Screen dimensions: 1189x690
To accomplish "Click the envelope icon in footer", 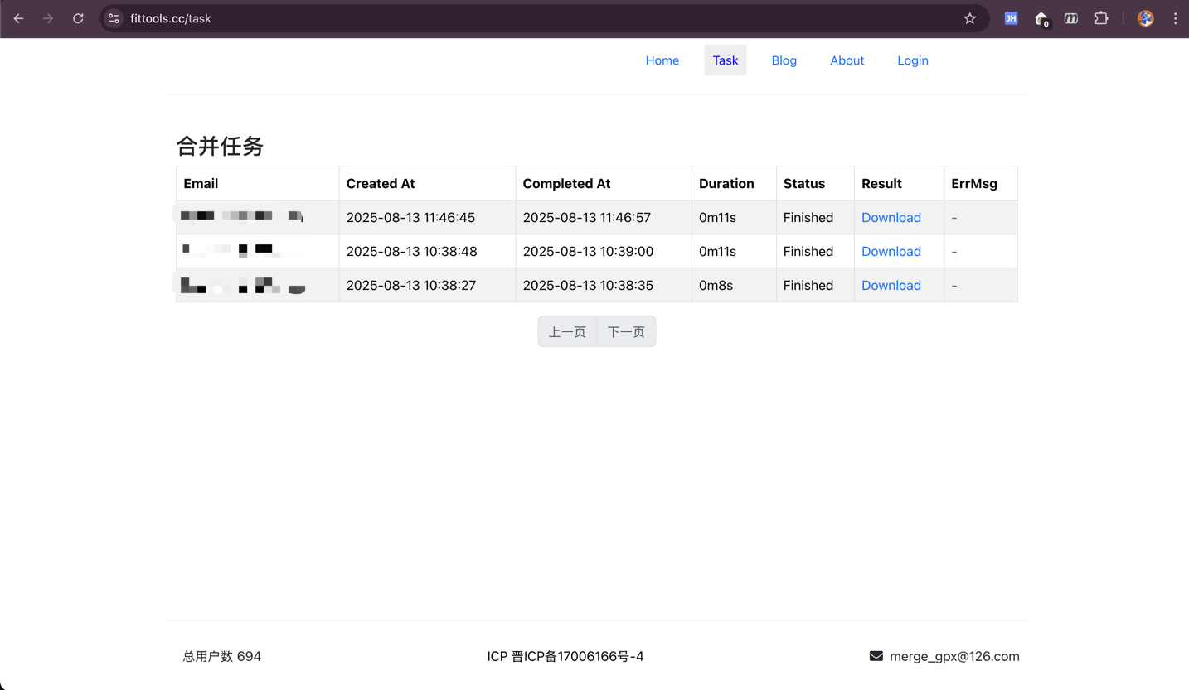I will (x=876, y=656).
